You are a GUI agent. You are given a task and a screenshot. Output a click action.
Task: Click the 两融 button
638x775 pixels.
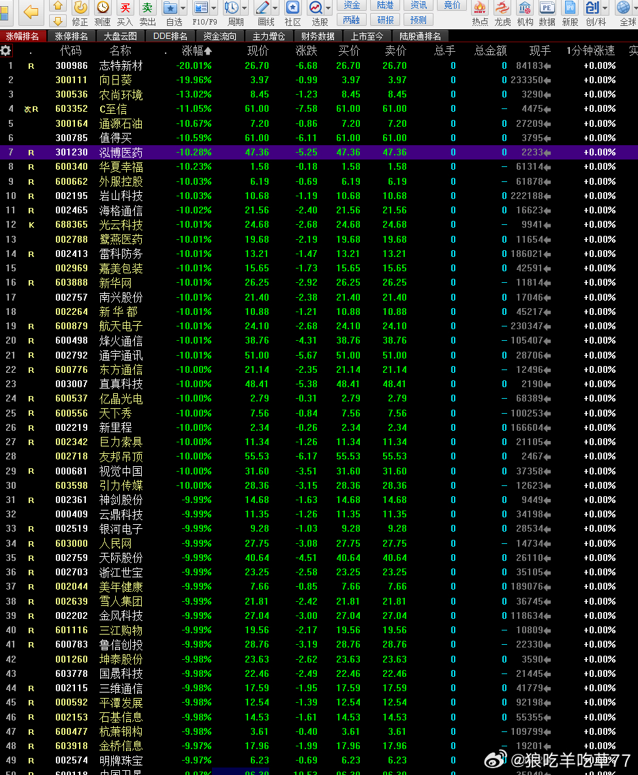coord(352,20)
